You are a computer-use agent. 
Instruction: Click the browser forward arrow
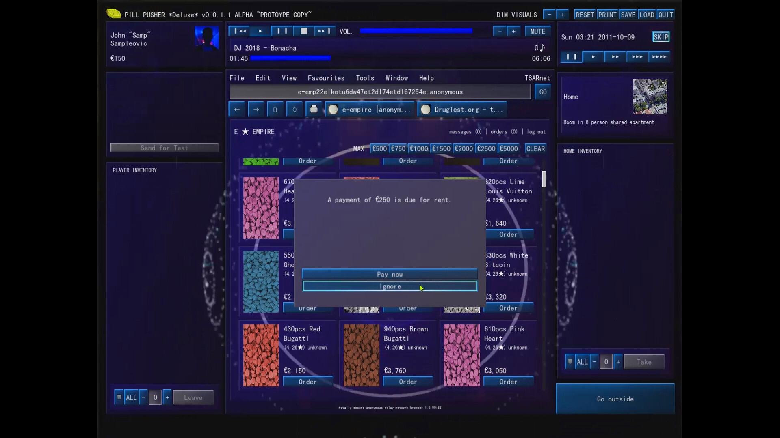pyautogui.click(x=256, y=109)
